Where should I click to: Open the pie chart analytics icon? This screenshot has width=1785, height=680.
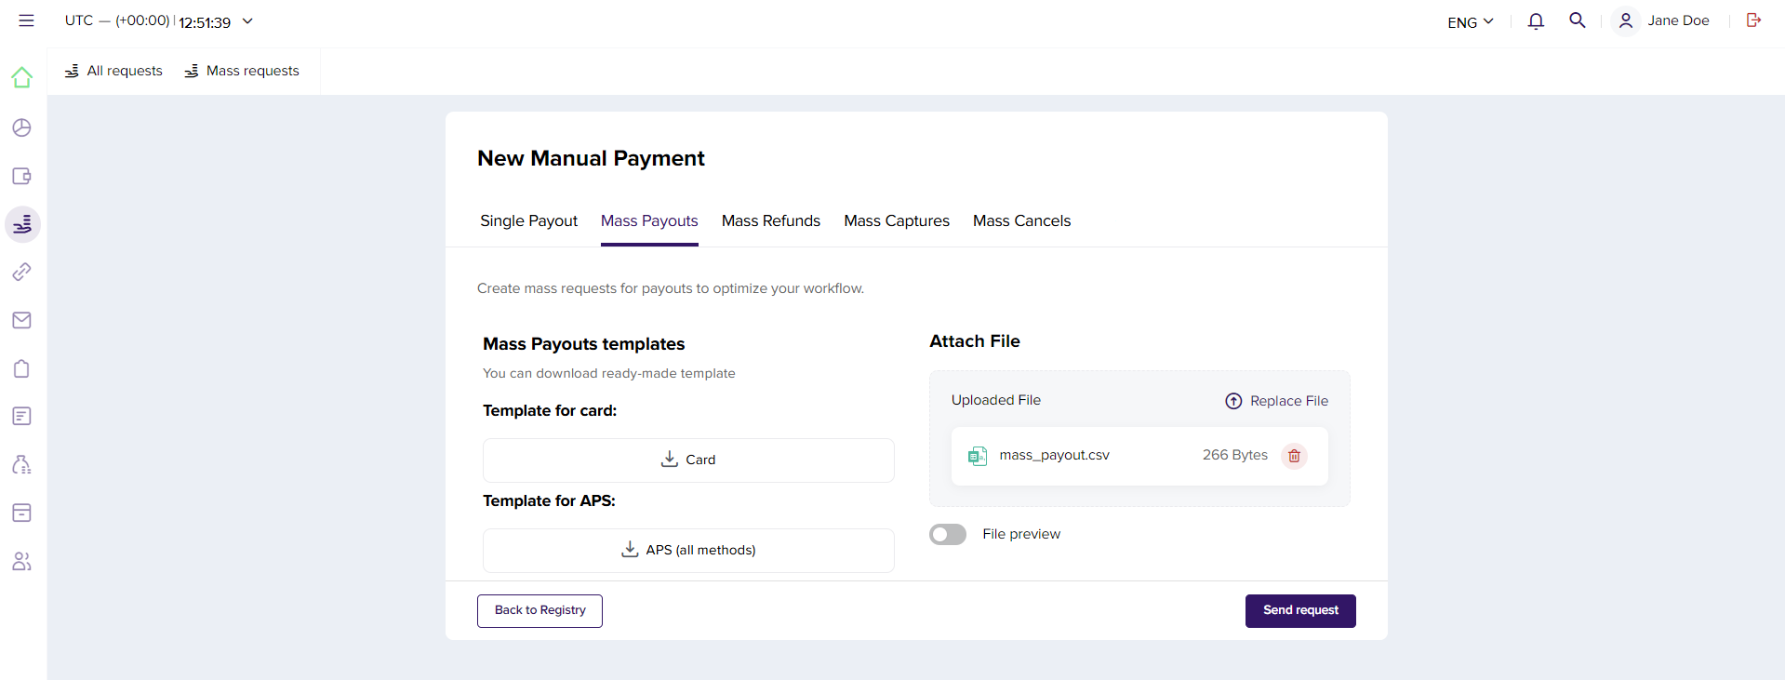pos(22,127)
